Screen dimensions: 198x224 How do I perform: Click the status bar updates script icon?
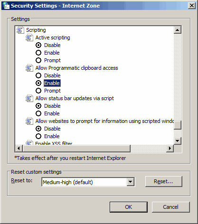(29, 98)
